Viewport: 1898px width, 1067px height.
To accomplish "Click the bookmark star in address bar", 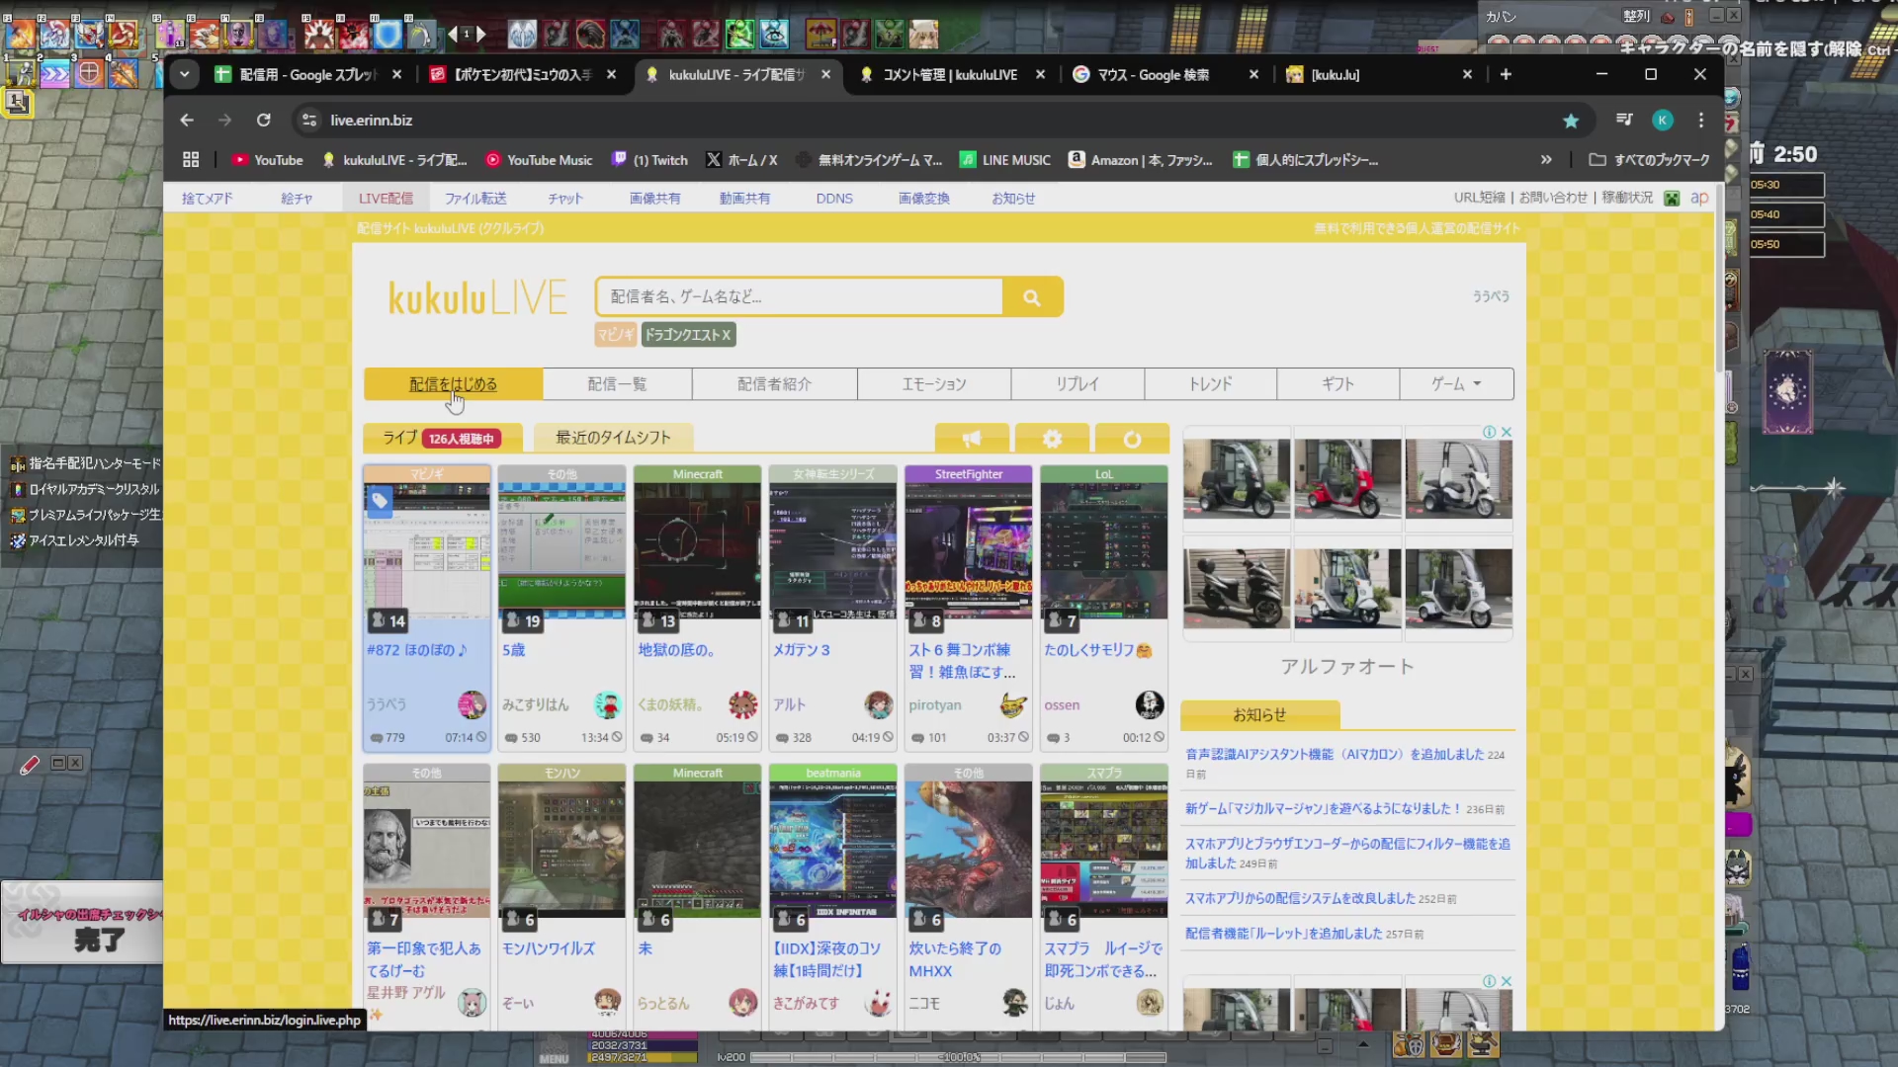I will [x=1571, y=121].
